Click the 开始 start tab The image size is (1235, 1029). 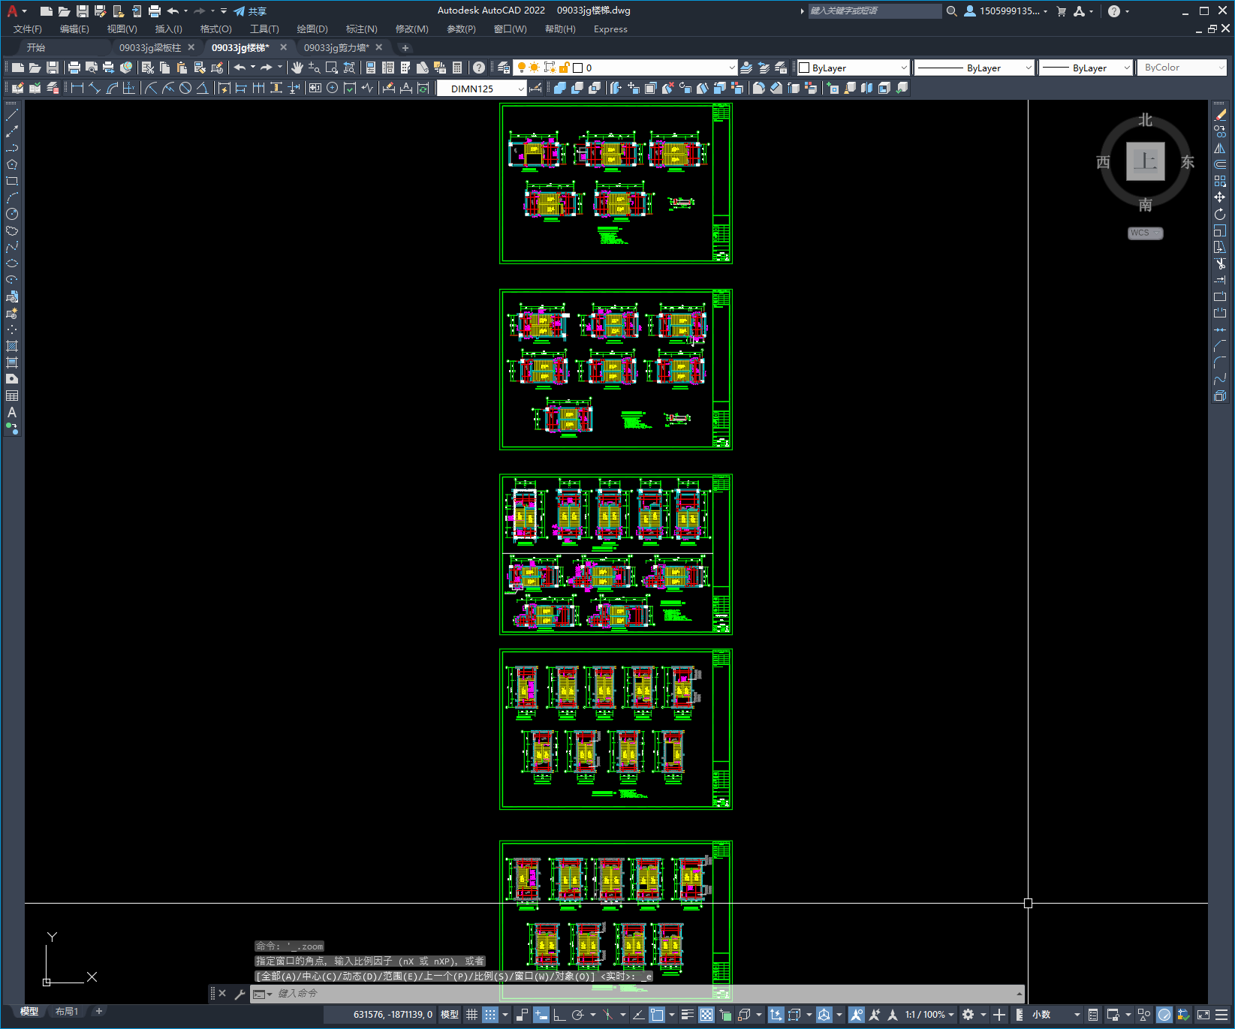click(x=36, y=47)
